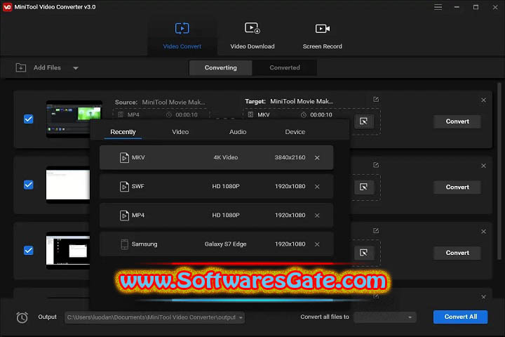Viewport: 505px width, 337px height.
Task: Open the Recently format tab
Action: pos(123,132)
